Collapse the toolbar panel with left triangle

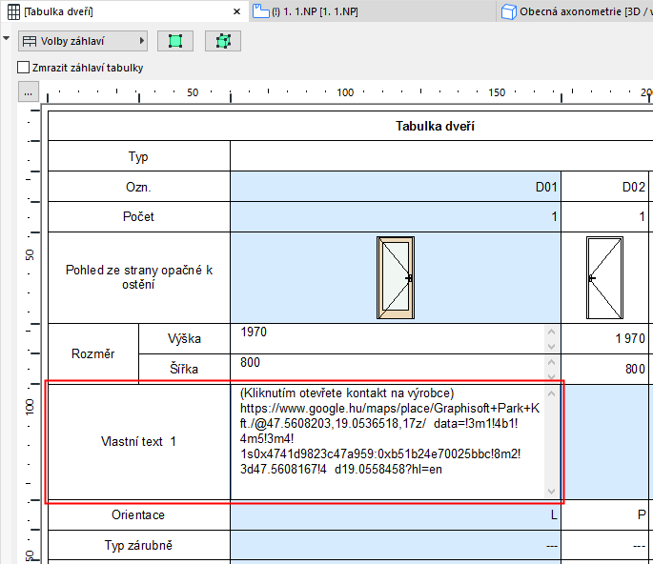[x=8, y=39]
